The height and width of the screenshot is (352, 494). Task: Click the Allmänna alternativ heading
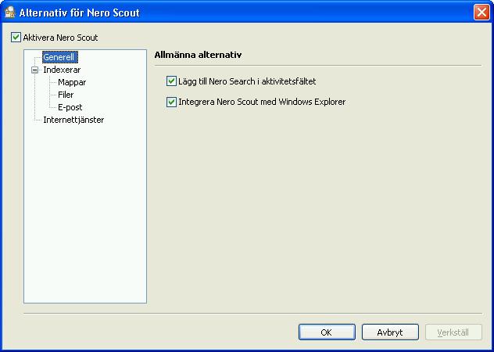[x=198, y=55]
